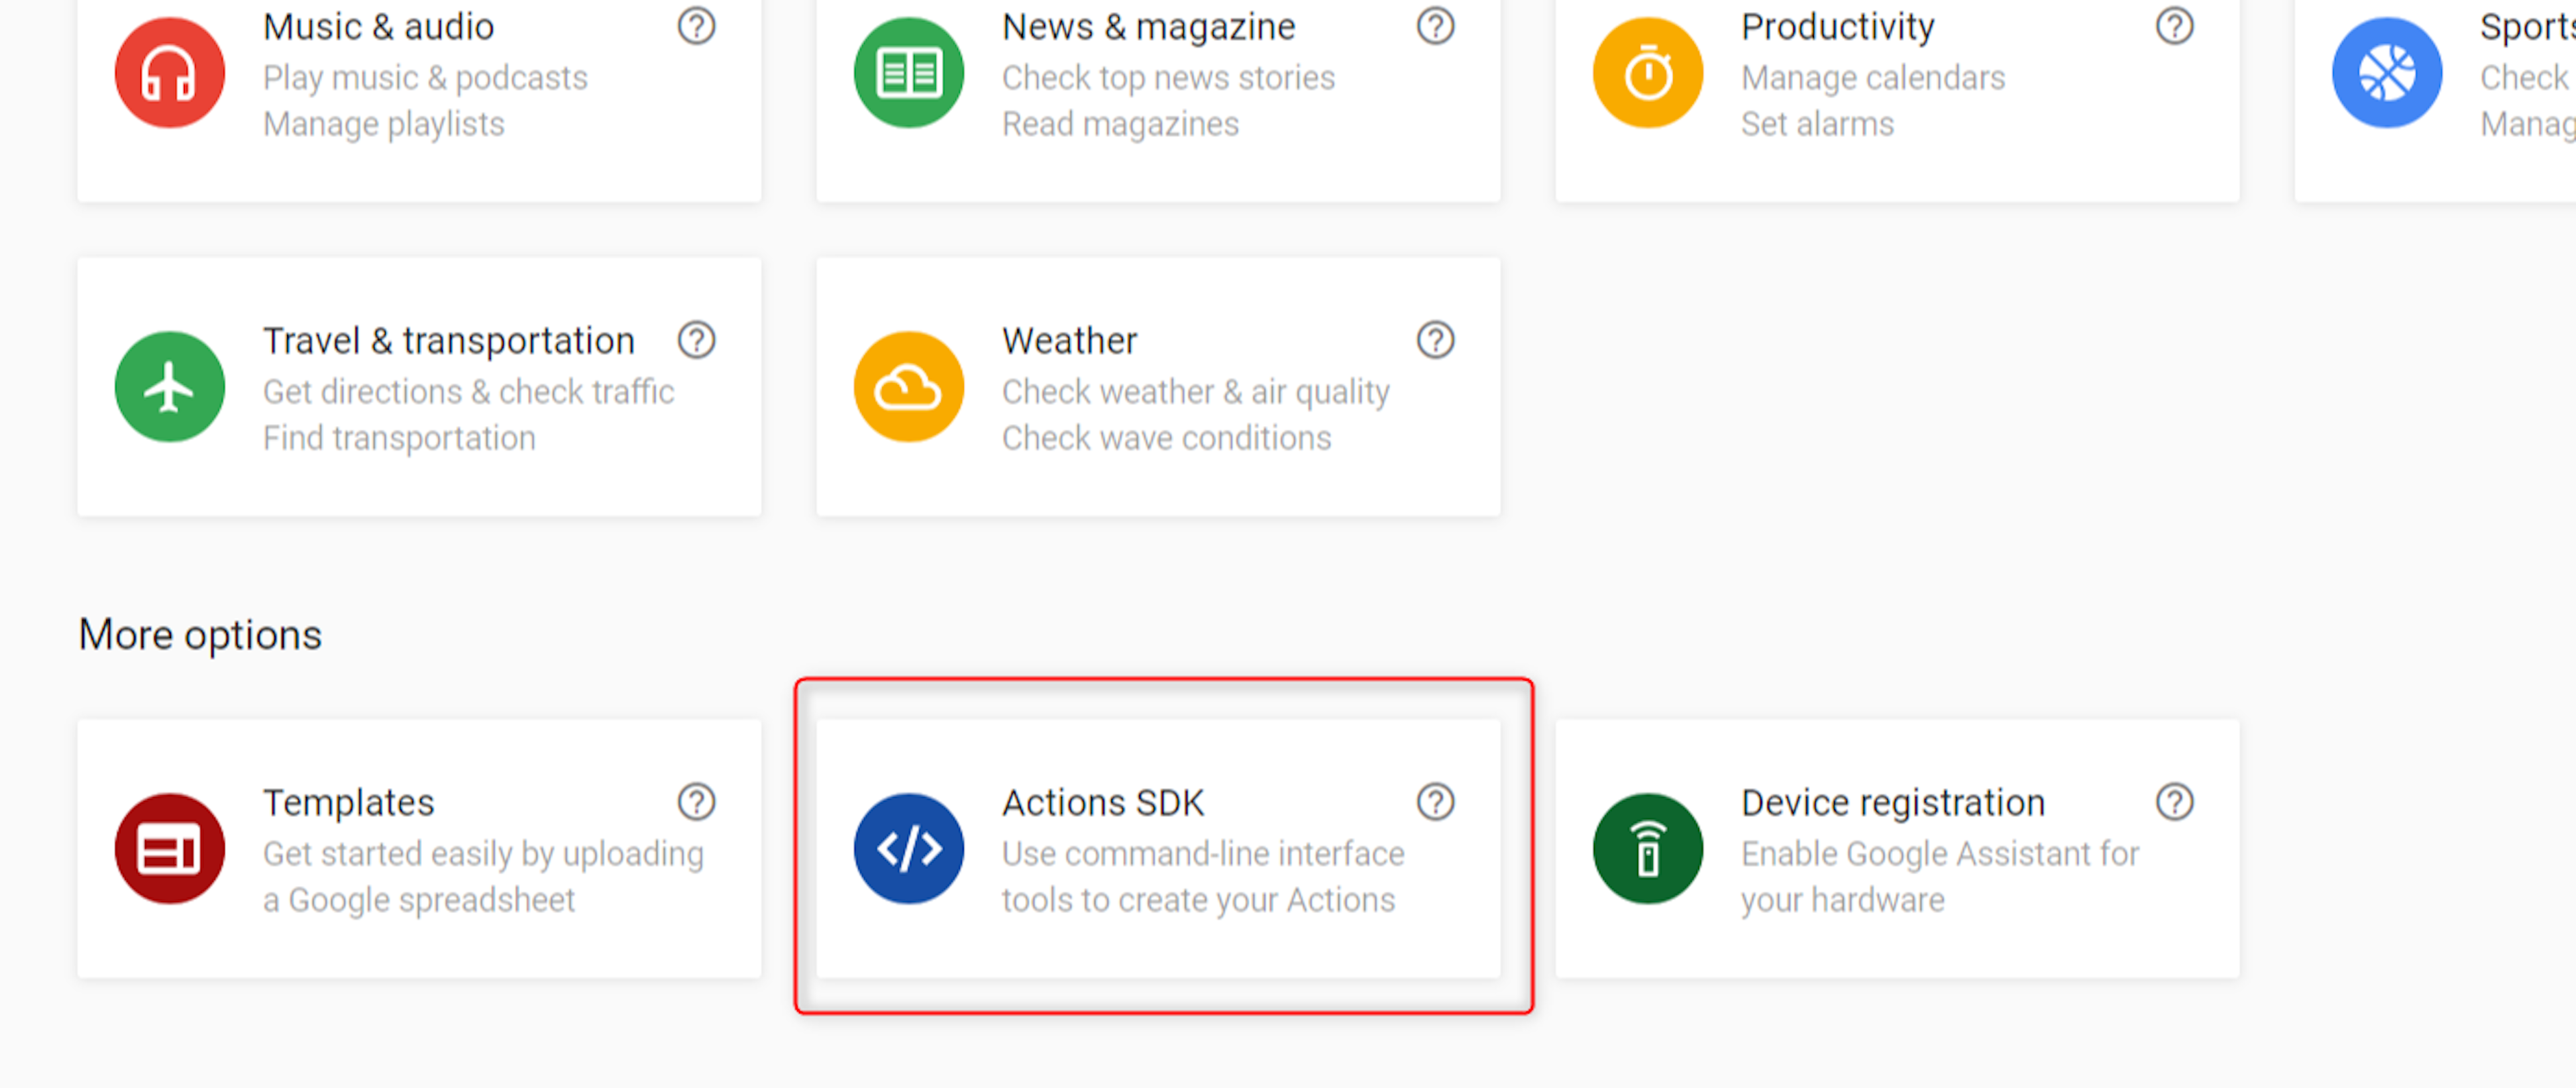Select the Music & audio card title
This screenshot has width=2576, height=1088.
(378, 27)
